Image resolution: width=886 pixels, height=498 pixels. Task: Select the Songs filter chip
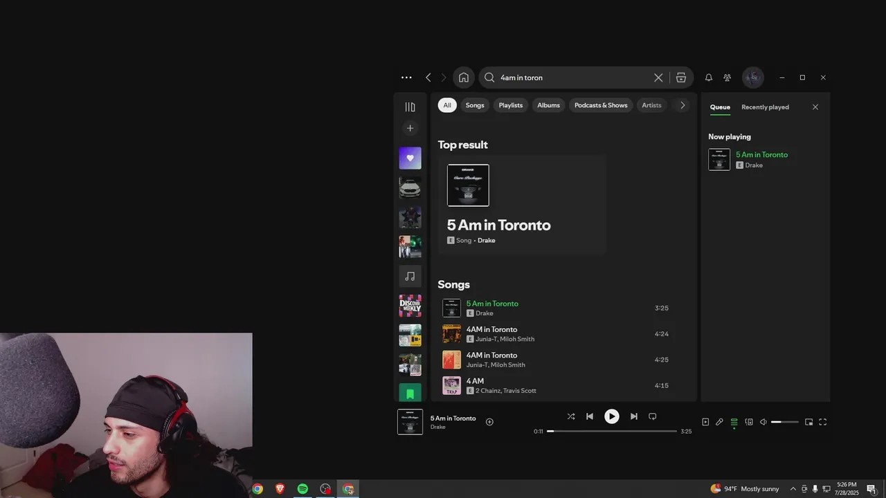[x=475, y=105]
